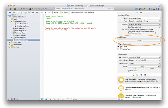168x108 pixels.
Task: Toggle iLikeItTests target membership checkbox
Action: click(118, 49)
